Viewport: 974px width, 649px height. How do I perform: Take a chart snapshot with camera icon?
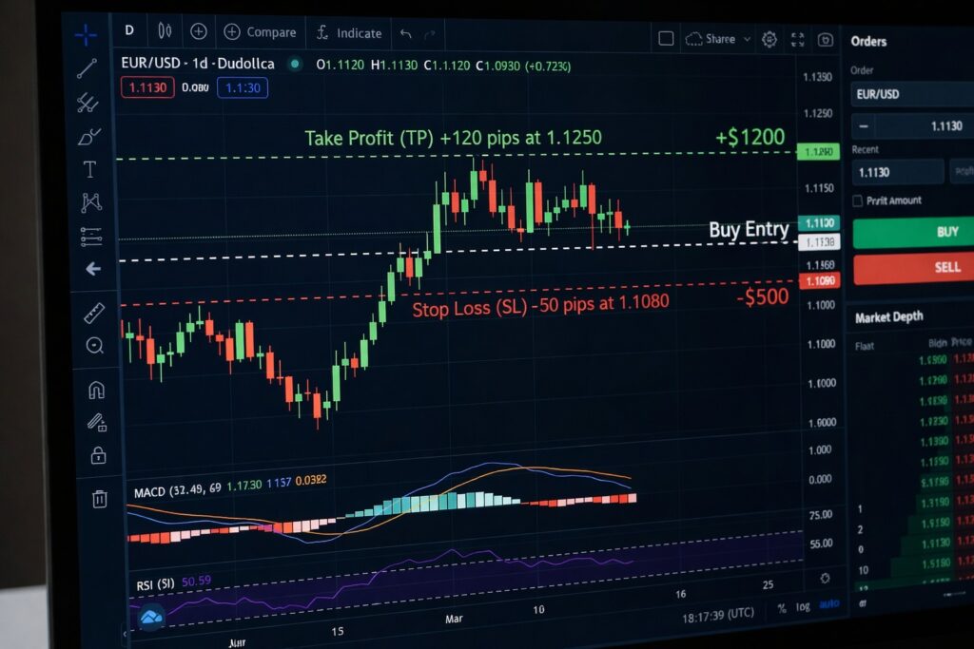click(826, 40)
